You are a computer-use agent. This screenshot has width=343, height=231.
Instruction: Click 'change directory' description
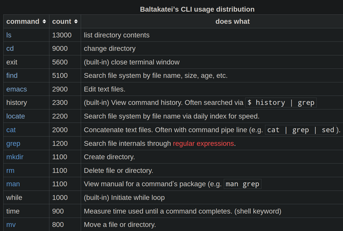pyautogui.click(x=110, y=49)
